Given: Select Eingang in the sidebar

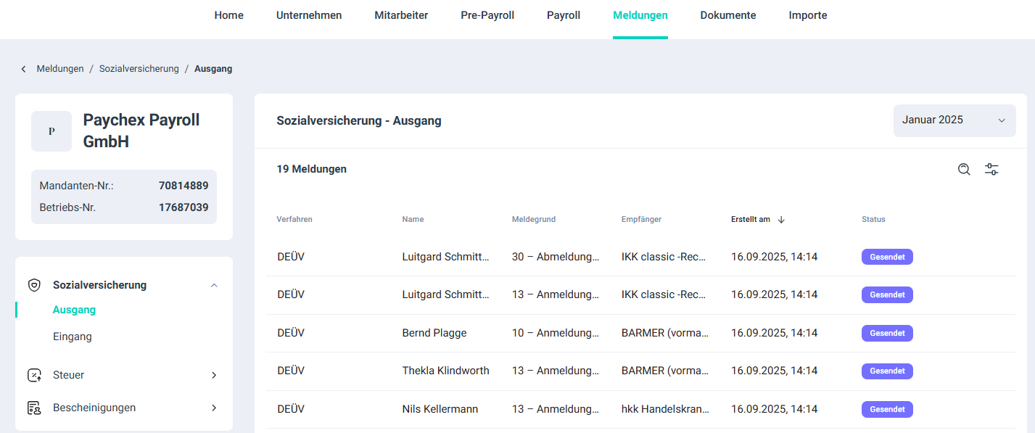Looking at the screenshot, I should [72, 337].
